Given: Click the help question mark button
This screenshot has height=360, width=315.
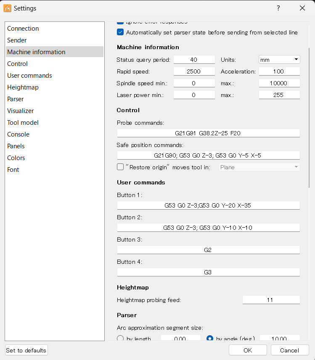Looking at the screenshot, I should coord(278,8).
